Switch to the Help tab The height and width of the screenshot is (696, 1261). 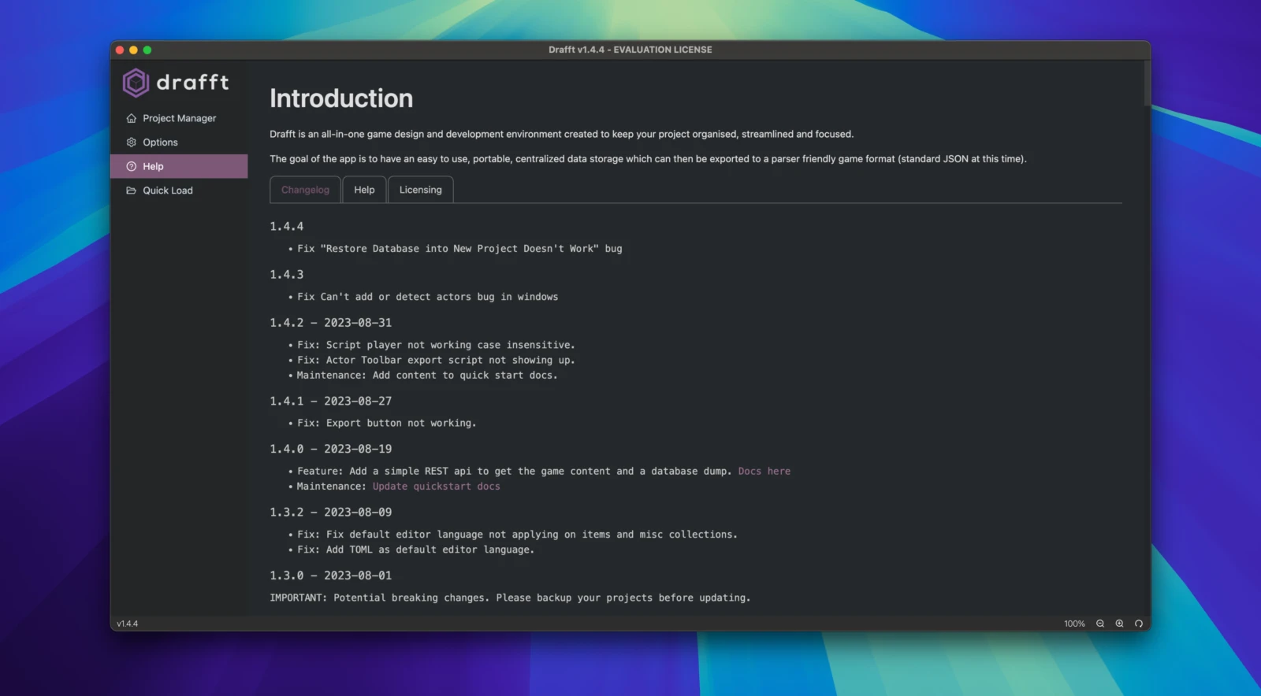pyautogui.click(x=364, y=190)
